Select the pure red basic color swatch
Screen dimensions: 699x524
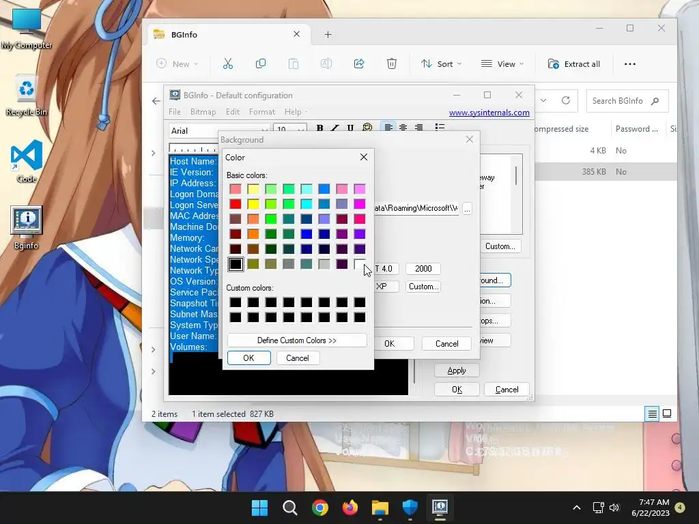point(236,204)
